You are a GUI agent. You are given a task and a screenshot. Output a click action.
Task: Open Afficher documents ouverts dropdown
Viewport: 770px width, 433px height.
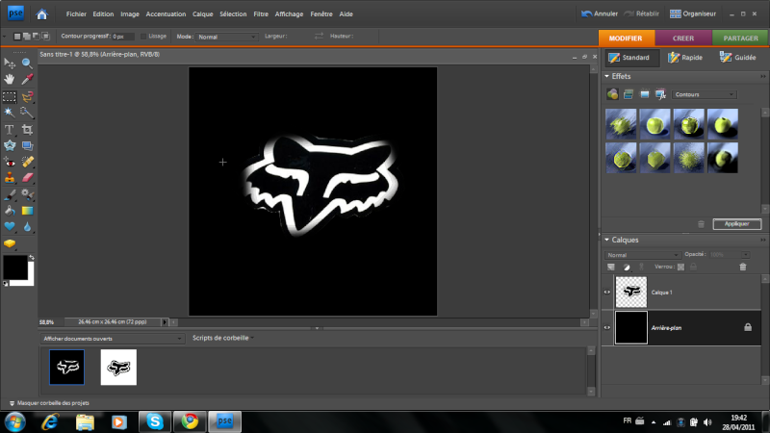112,339
